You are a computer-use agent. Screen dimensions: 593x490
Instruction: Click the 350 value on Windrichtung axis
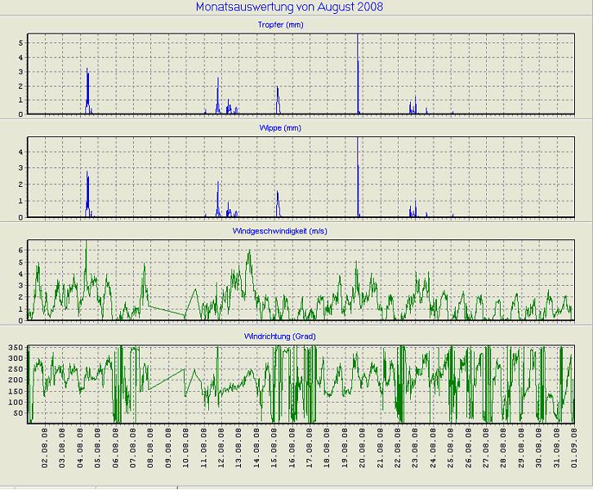click(14, 349)
